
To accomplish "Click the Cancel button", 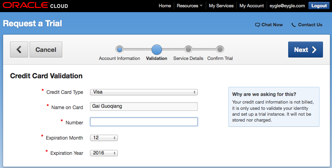I will [x=46, y=50].
